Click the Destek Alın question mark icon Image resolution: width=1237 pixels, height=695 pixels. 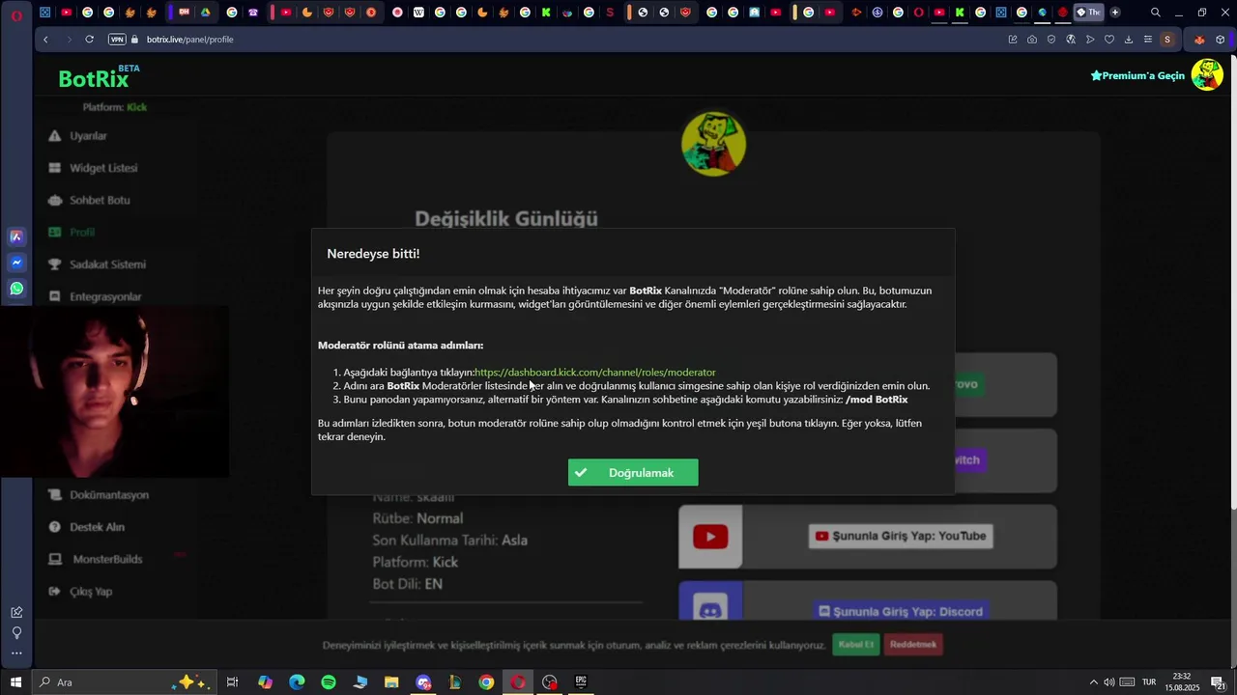point(55,527)
